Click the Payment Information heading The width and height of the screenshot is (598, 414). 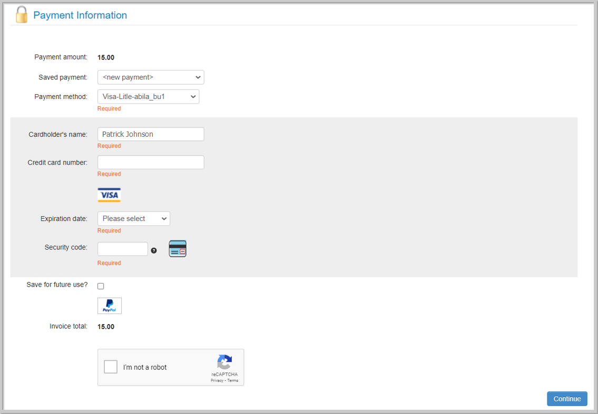[x=80, y=15]
